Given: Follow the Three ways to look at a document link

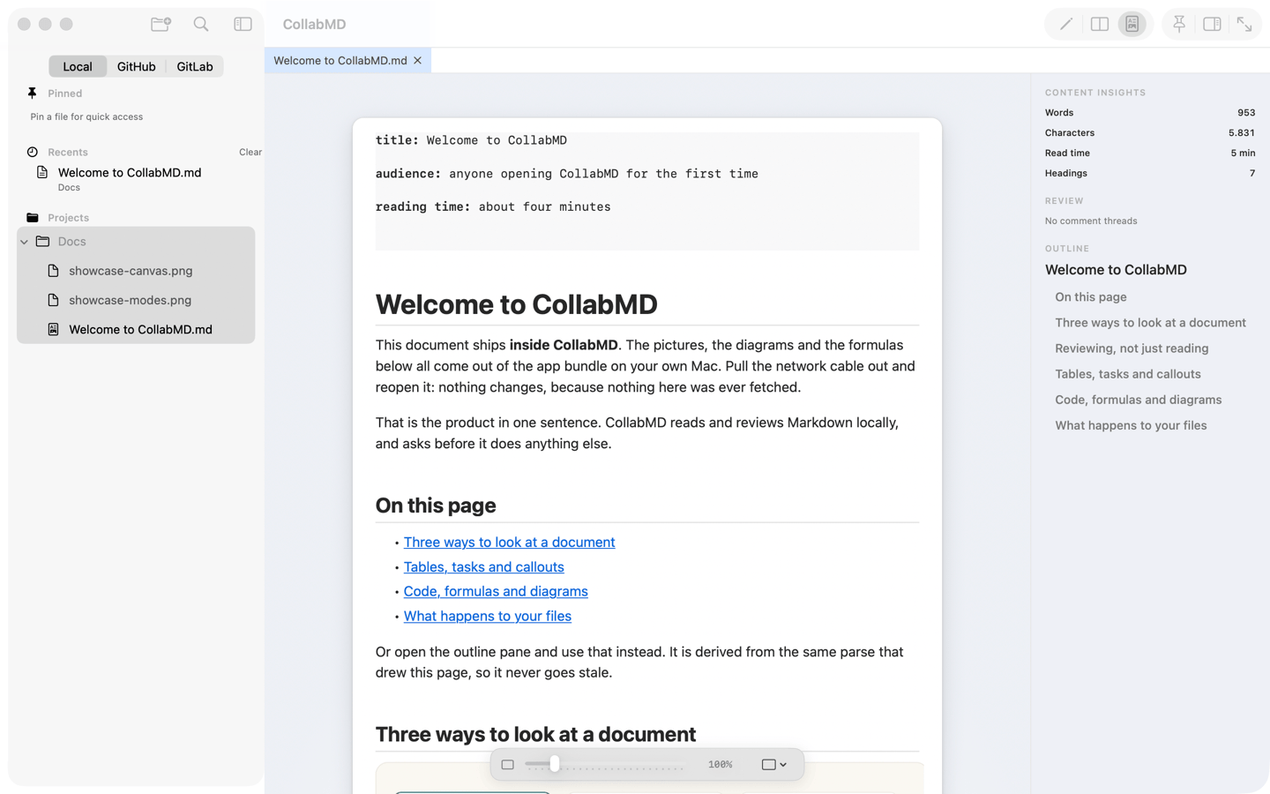Looking at the screenshot, I should (509, 543).
